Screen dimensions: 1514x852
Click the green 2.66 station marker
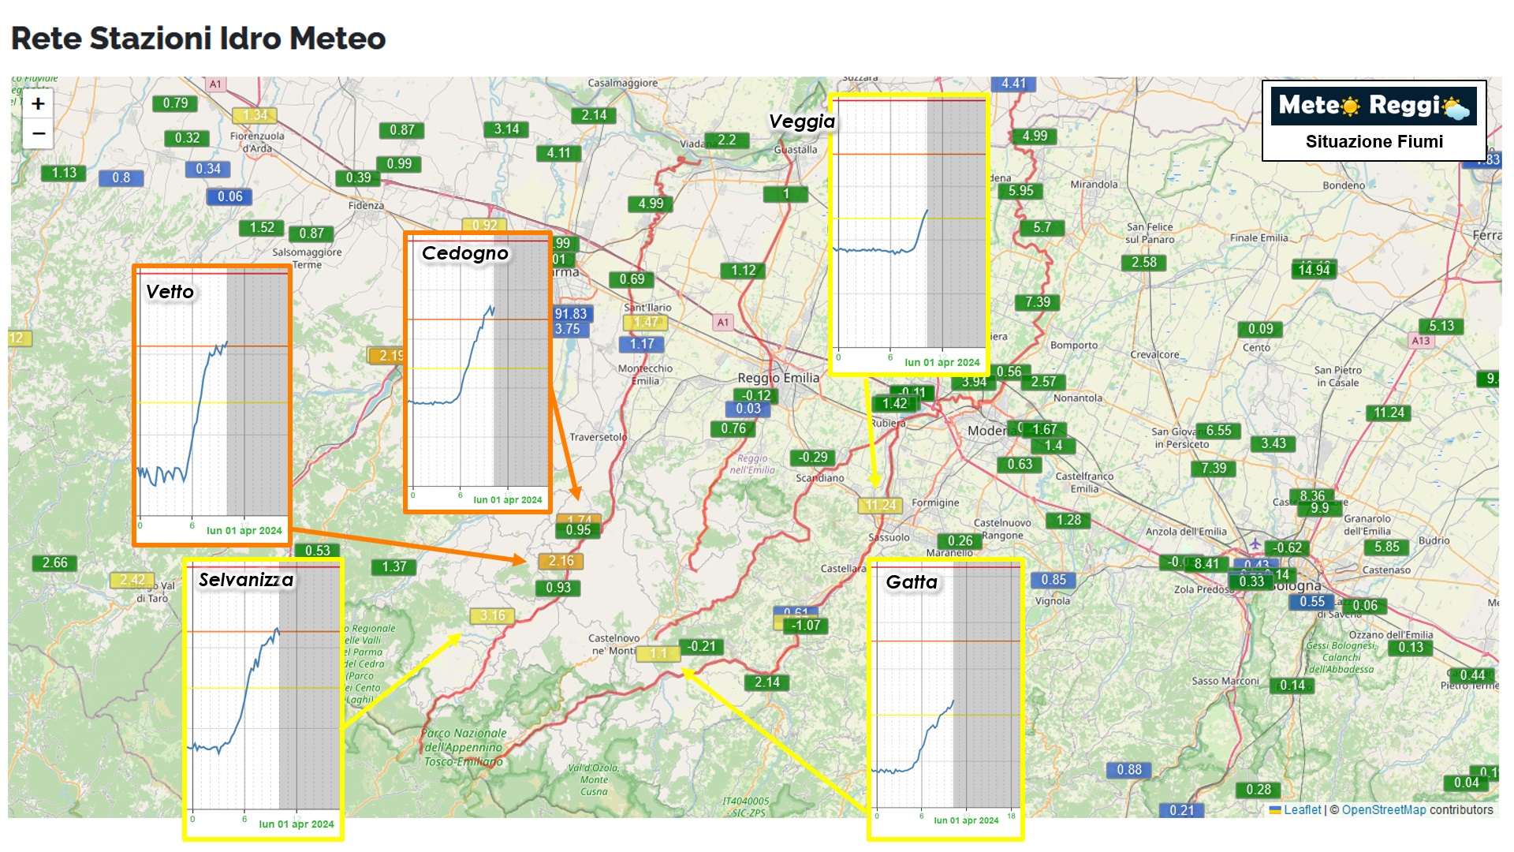point(54,562)
